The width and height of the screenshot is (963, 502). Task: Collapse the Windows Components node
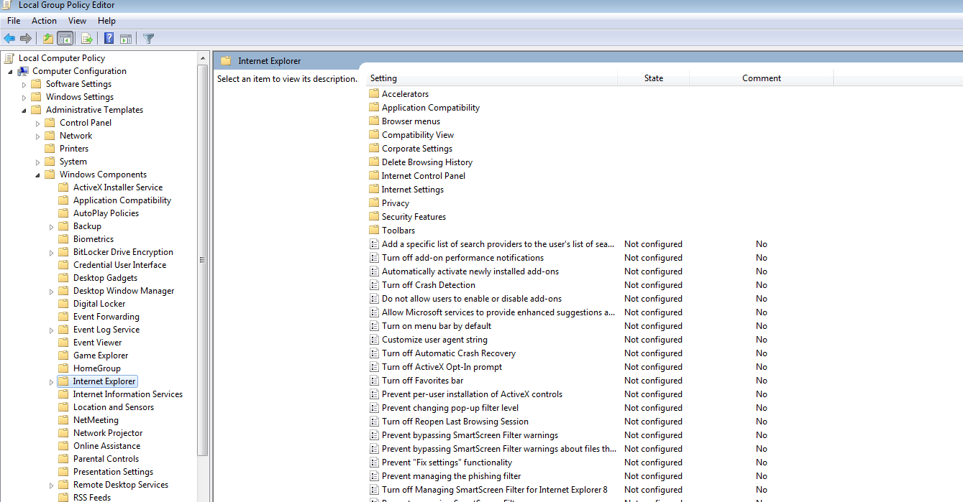click(37, 175)
